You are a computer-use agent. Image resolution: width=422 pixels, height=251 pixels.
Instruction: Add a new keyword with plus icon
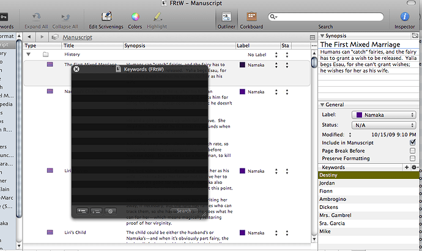(x=407, y=167)
